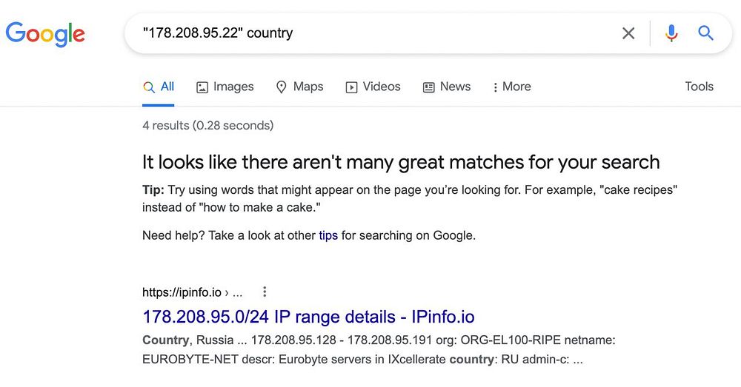The height and width of the screenshot is (387, 741).
Task: Click the Google logo
Action: 45,33
